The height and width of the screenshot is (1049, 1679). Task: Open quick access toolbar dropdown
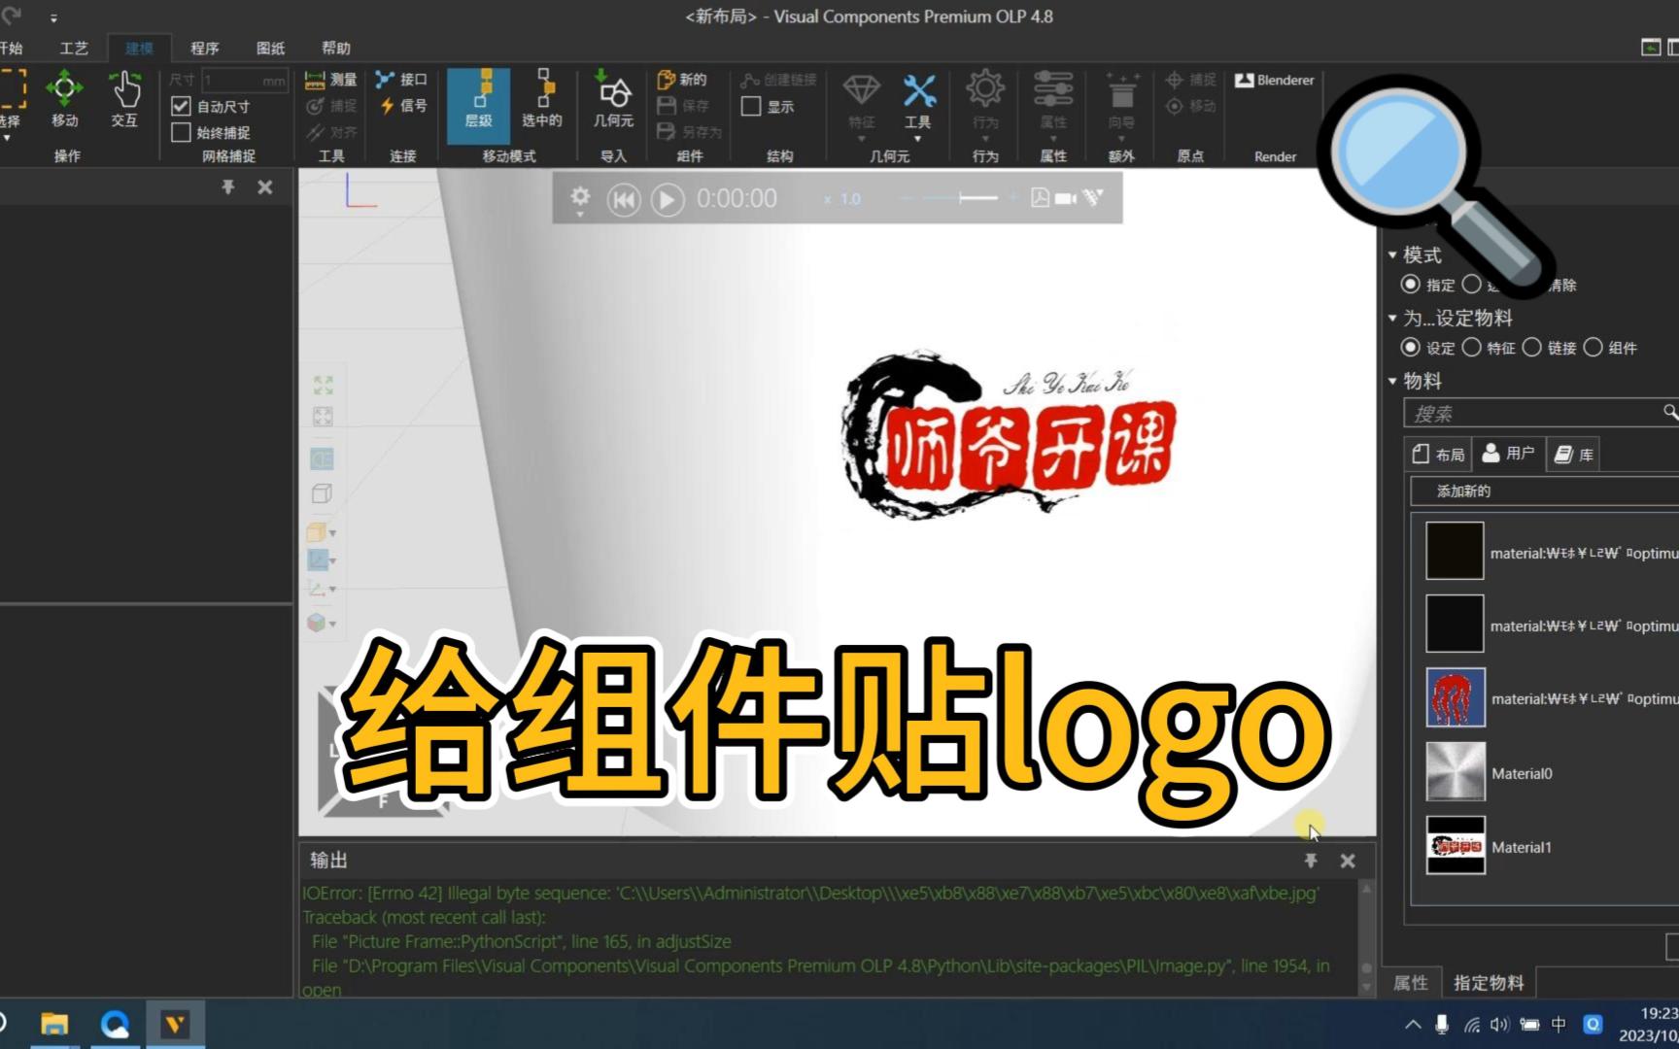[x=53, y=17]
